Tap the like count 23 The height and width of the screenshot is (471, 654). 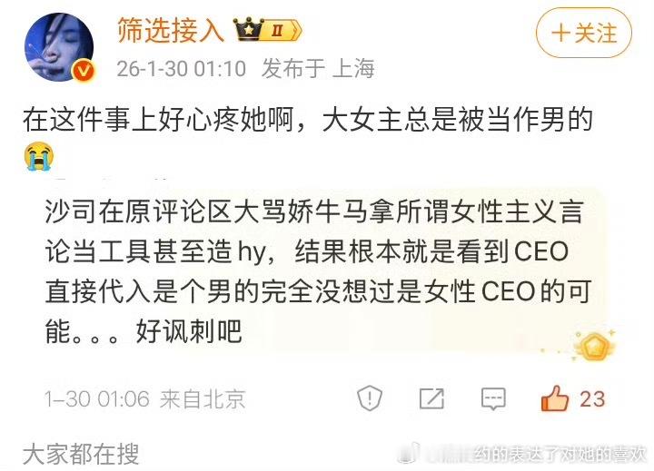click(592, 399)
